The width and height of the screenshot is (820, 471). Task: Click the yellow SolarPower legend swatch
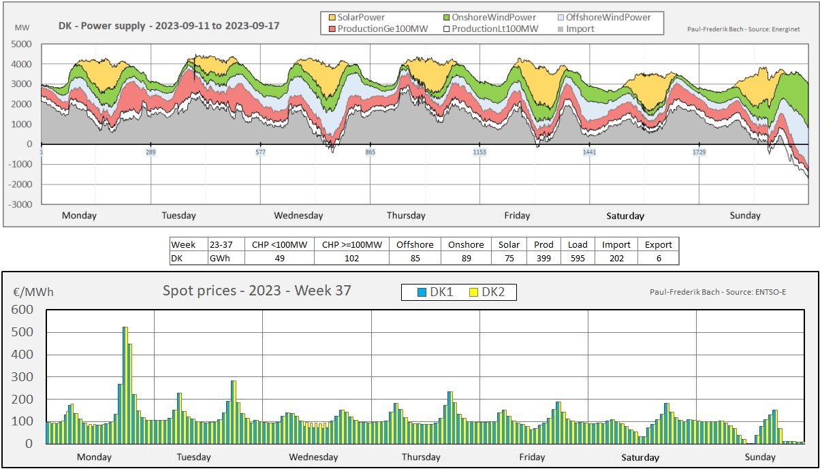pos(332,18)
